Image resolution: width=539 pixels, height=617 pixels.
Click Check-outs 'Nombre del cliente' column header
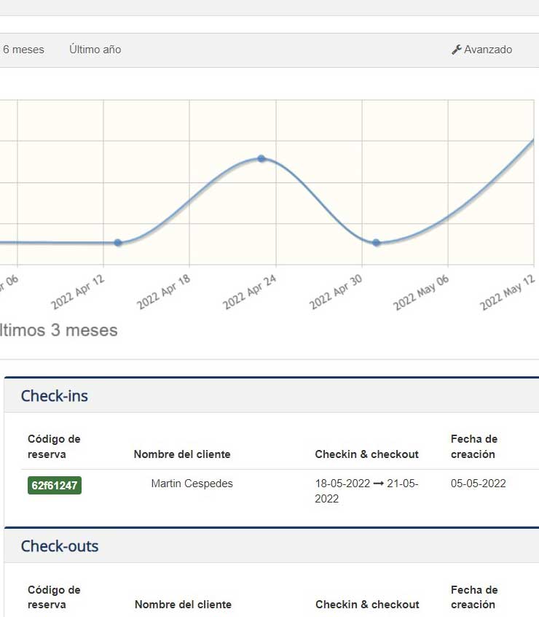tap(183, 605)
